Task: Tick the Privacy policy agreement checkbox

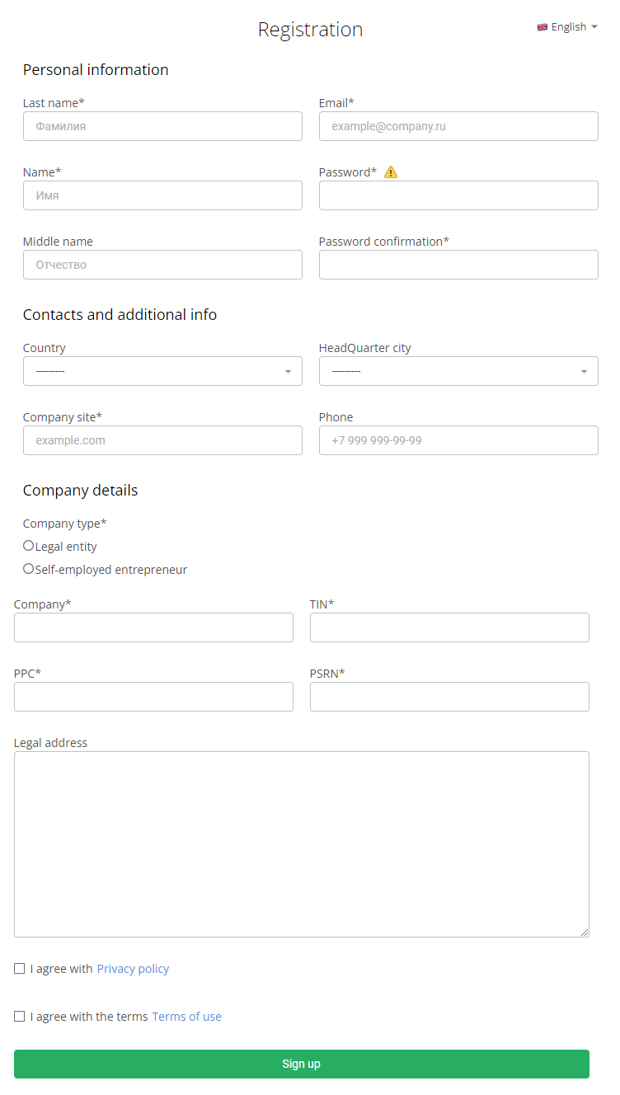Action: 20,969
